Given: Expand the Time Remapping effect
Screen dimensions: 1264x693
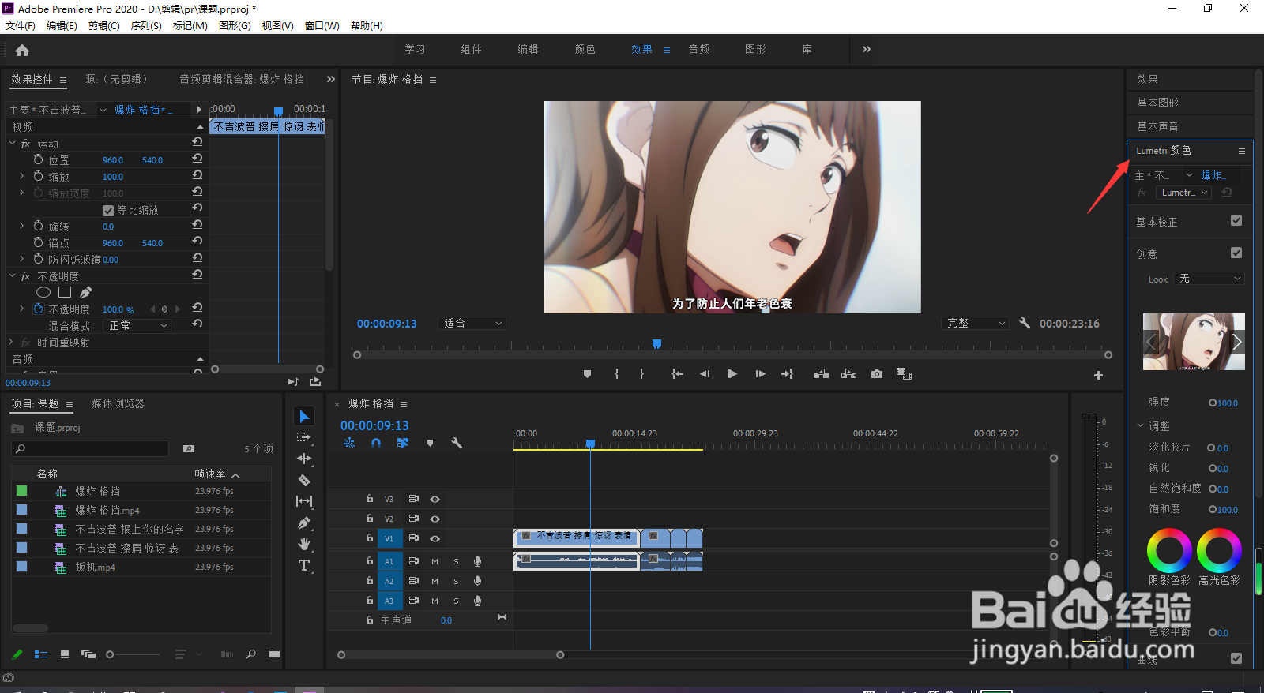Looking at the screenshot, I should pyautogui.click(x=12, y=343).
